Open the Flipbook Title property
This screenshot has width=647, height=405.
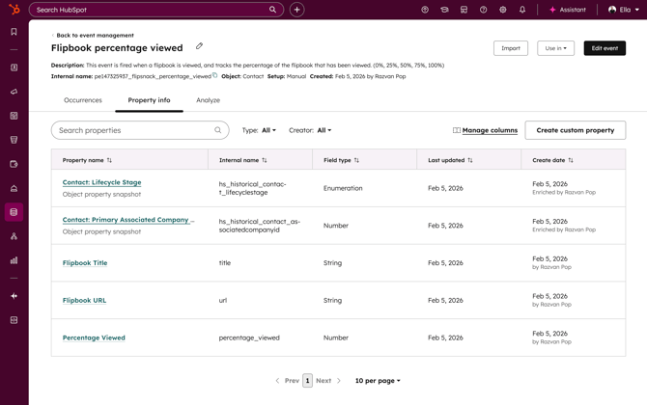pyautogui.click(x=85, y=263)
